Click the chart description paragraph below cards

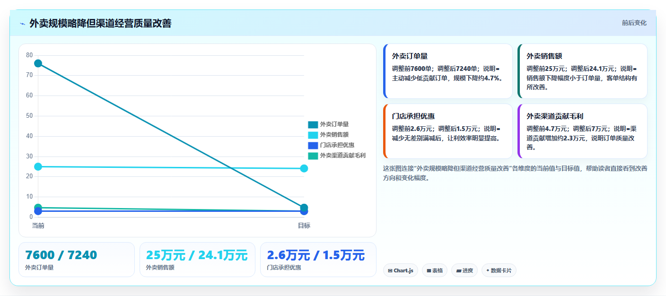(x=515, y=173)
